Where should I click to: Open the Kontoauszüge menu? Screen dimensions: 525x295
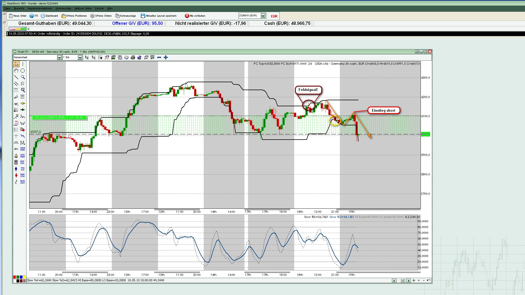pos(63,8)
